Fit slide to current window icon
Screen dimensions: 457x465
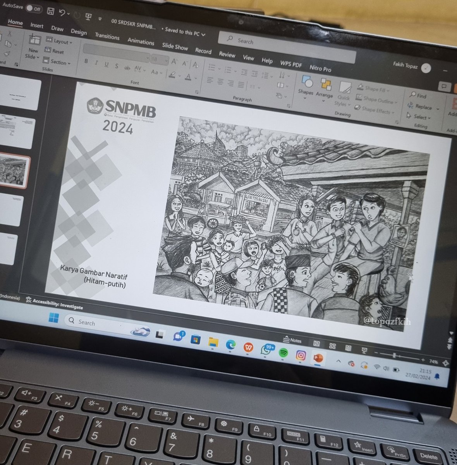[446, 363]
